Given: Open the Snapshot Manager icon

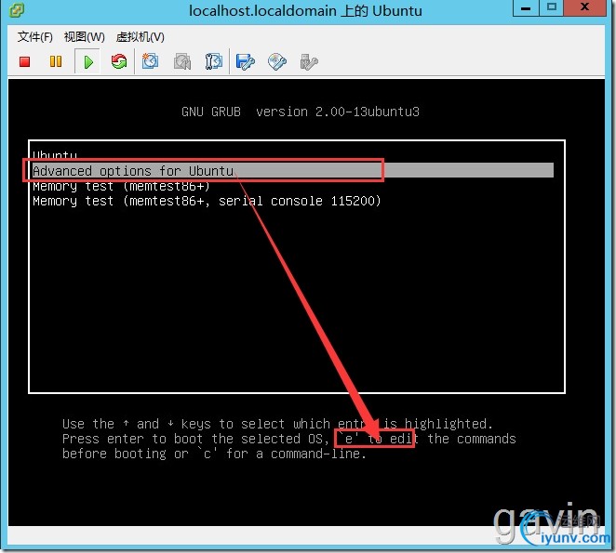Looking at the screenshot, I should pyautogui.click(x=214, y=61).
